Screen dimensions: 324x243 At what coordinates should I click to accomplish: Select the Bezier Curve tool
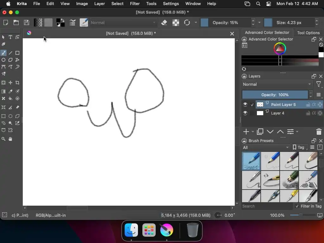click(x=3, y=67)
